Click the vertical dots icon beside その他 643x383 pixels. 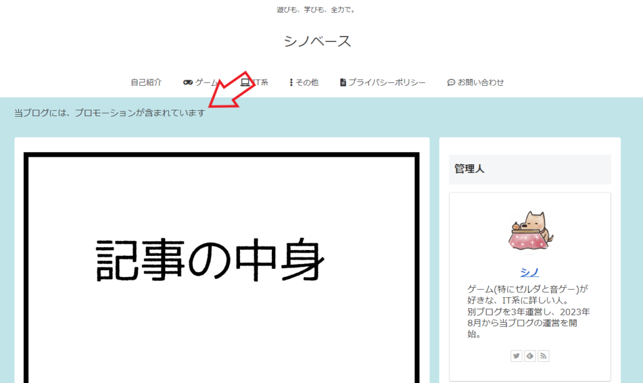[291, 83]
